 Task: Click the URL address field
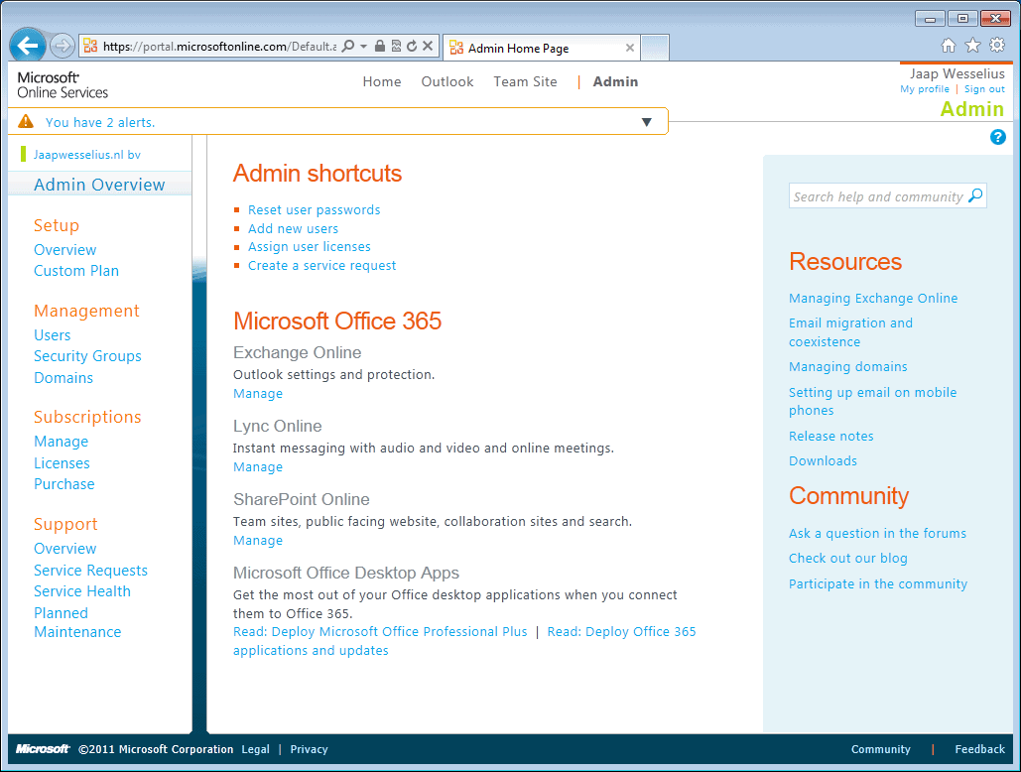[219, 47]
